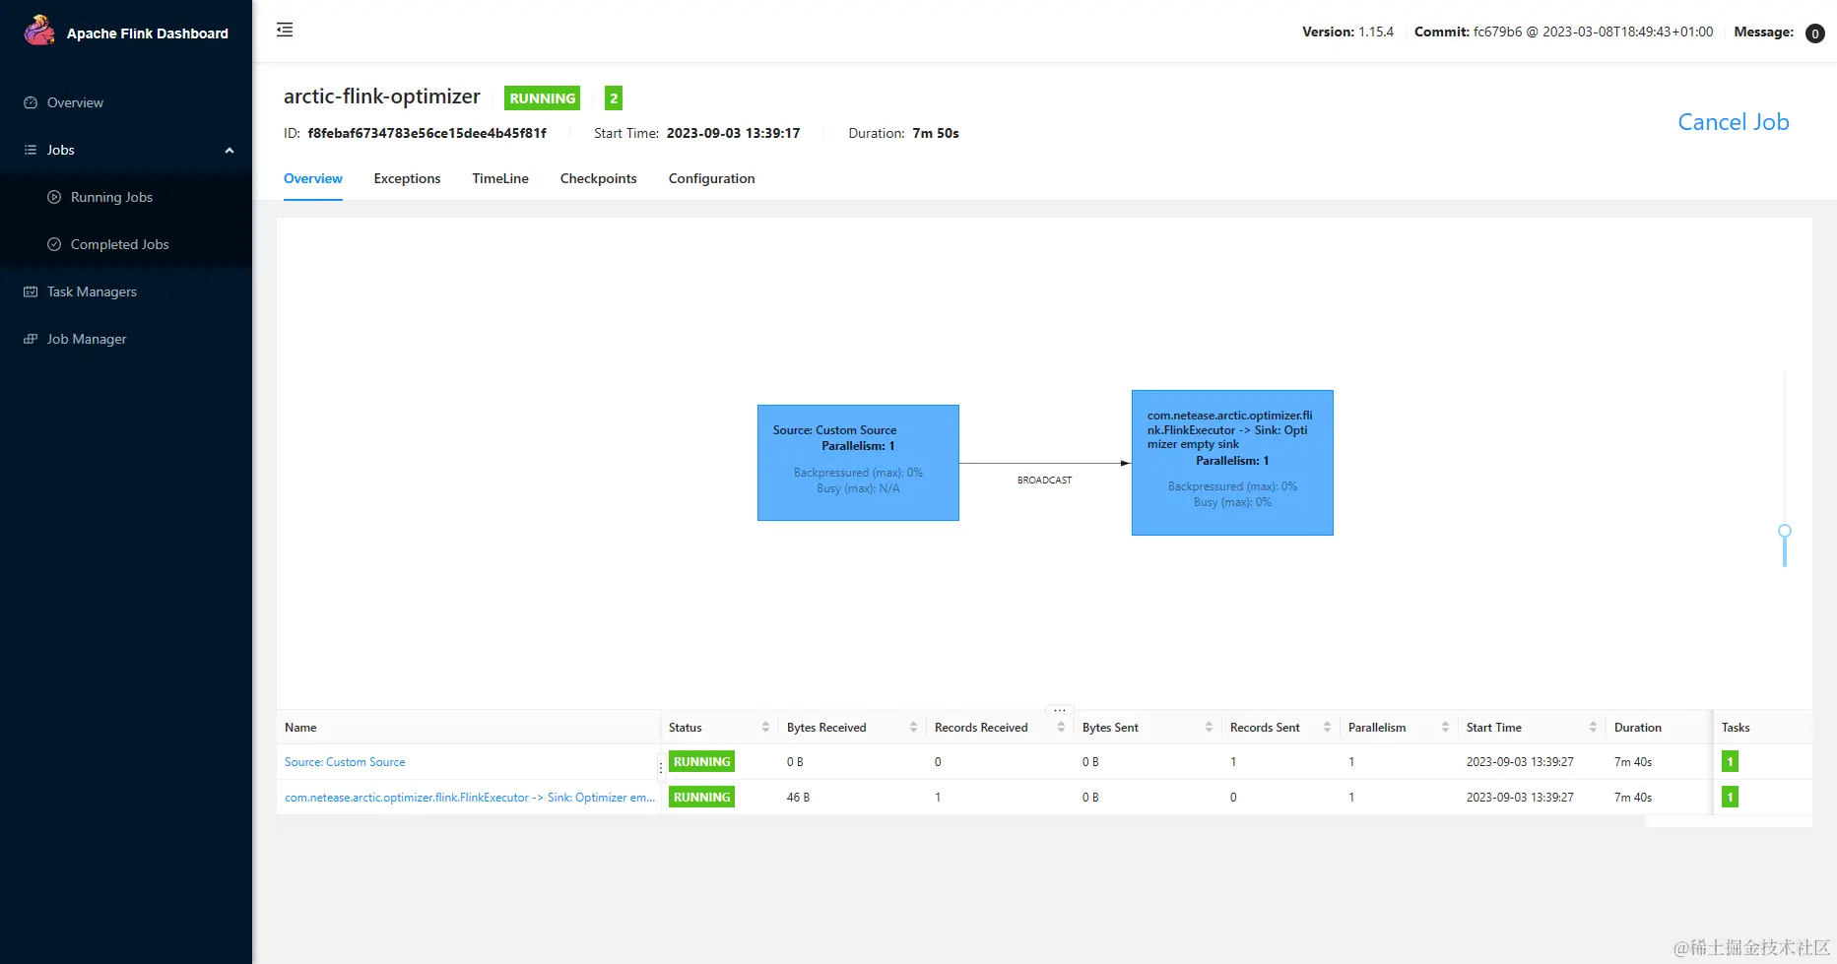Click the sidebar Overview dashboard icon
The image size is (1837, 964).
(31, 102)
